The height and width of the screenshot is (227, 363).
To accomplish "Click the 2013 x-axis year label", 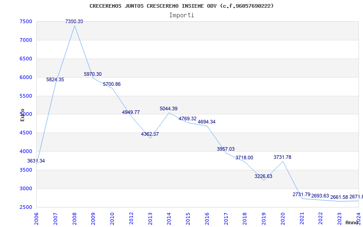I will pyautogui.click(x=150, y=219).
